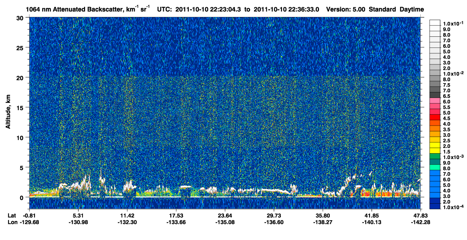
Task: Click the colorbar label '1.0x10-3'
Action: tap(453, 157)
